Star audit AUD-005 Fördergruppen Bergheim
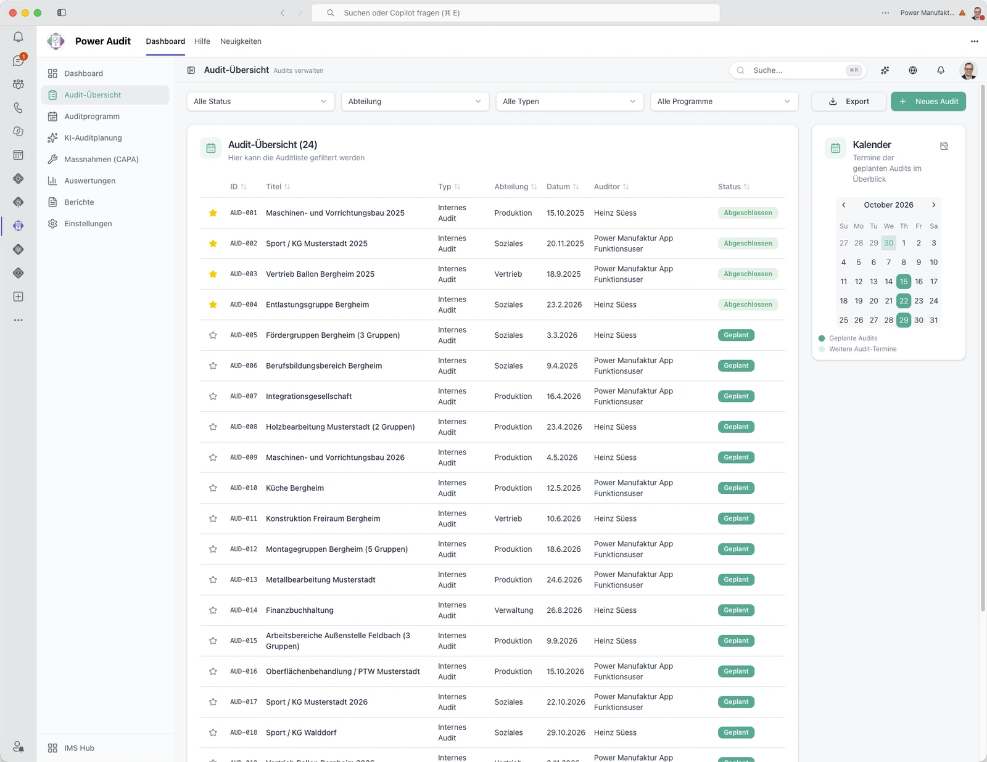 213,335
